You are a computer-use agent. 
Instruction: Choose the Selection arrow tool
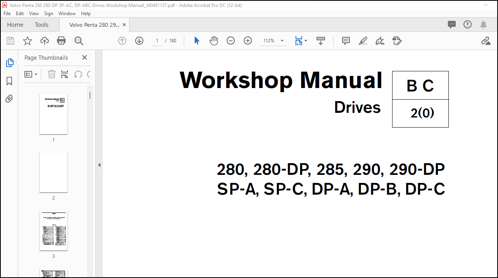197,41
